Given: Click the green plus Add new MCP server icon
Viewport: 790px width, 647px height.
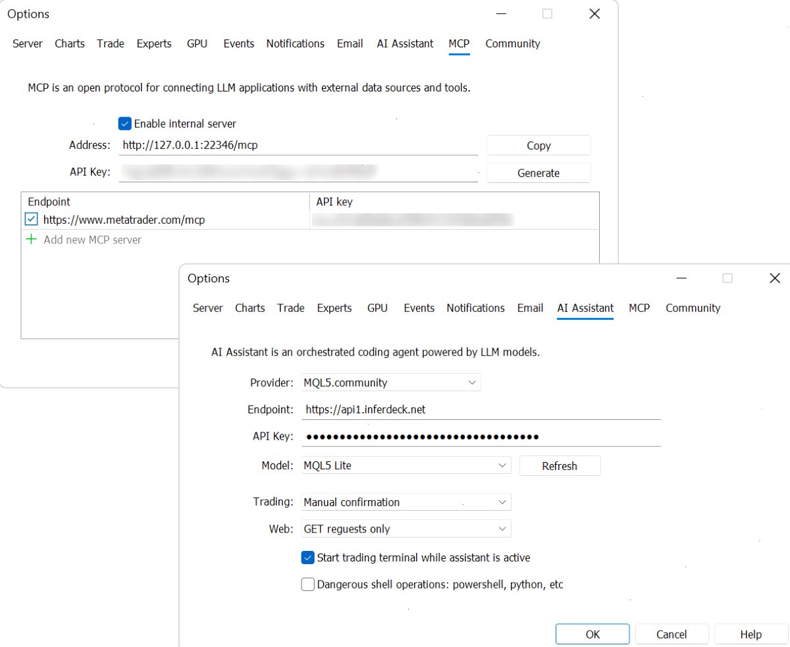Looking at the screenshot, I should (x=31, y=240).
